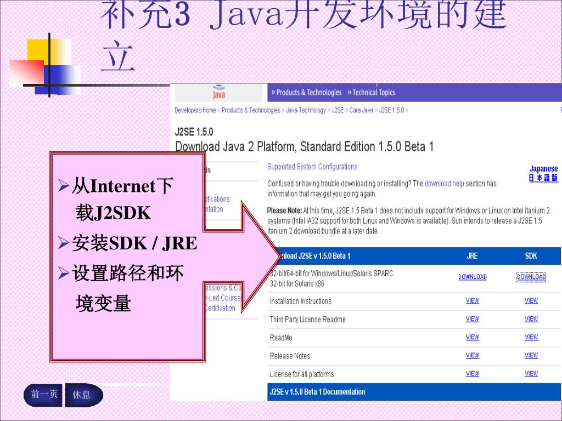Image resolution: width=562 pixels, height=421 pixels.
Task: View JRE Installation Instructions
Action: click(x=473, y=301)
